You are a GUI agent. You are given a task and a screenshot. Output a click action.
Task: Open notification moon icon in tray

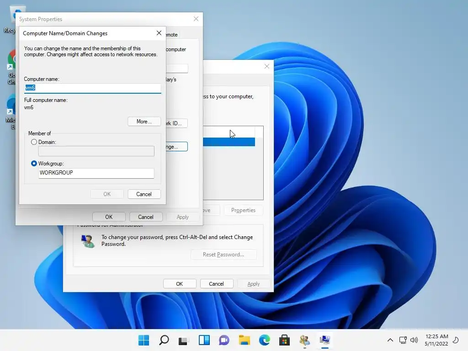pyautogui.click(x=456, y=340)
